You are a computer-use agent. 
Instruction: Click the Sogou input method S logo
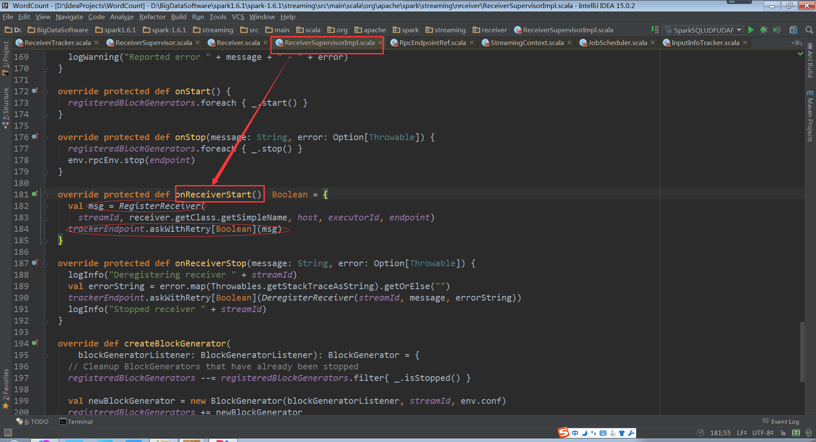coord(564,433)
